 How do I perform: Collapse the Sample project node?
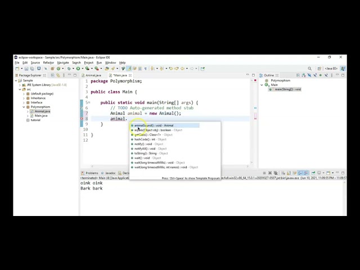(x=16, y=80)
